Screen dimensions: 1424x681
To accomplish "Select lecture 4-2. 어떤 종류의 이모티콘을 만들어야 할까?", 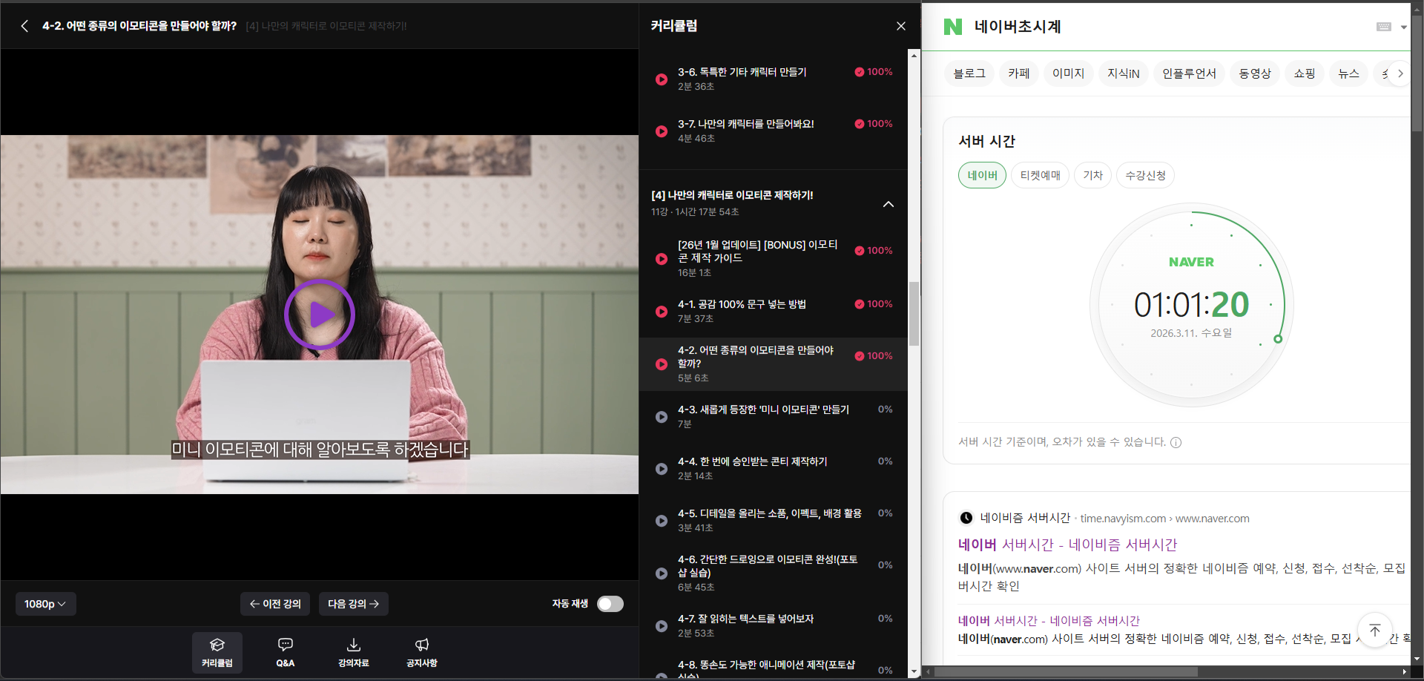I will click(774, 363).
